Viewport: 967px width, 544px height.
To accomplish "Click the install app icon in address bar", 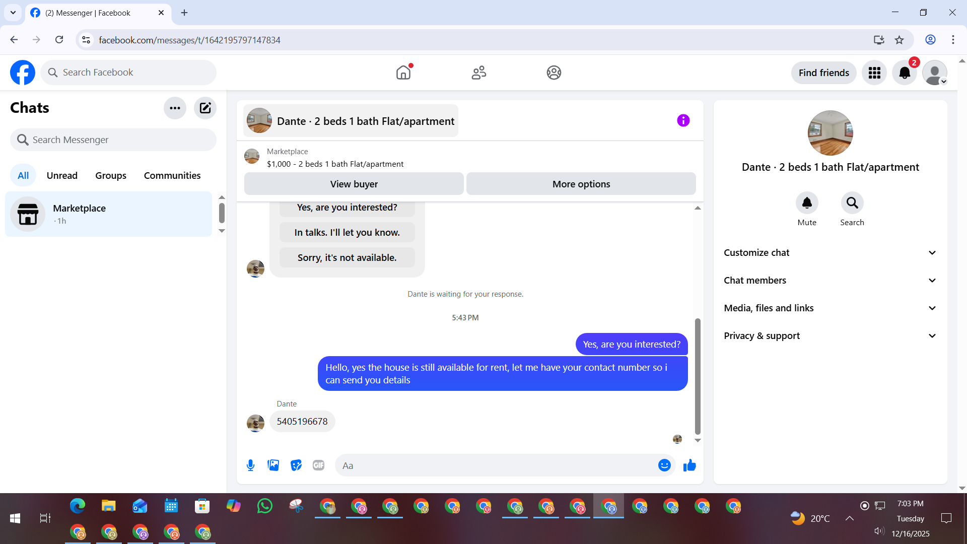I will [879, 40].
